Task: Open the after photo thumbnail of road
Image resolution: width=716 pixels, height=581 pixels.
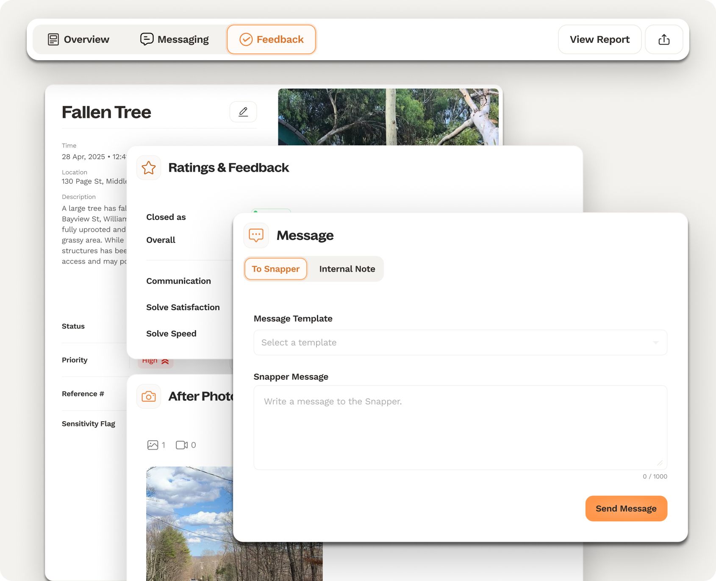Action: click(x=190, y=523)
